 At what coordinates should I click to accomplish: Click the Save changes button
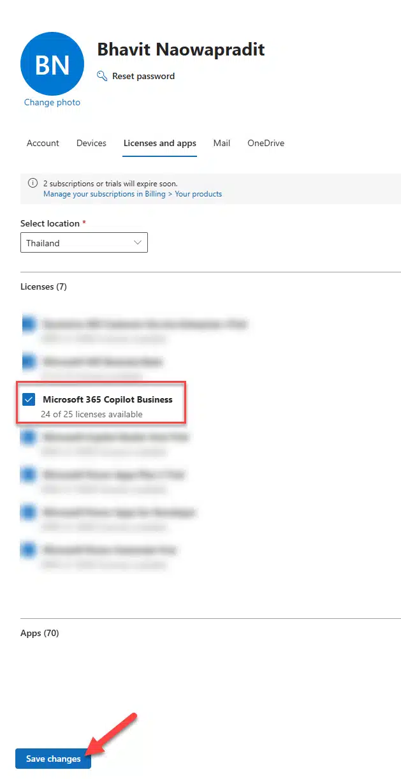[x=54, y=759]
